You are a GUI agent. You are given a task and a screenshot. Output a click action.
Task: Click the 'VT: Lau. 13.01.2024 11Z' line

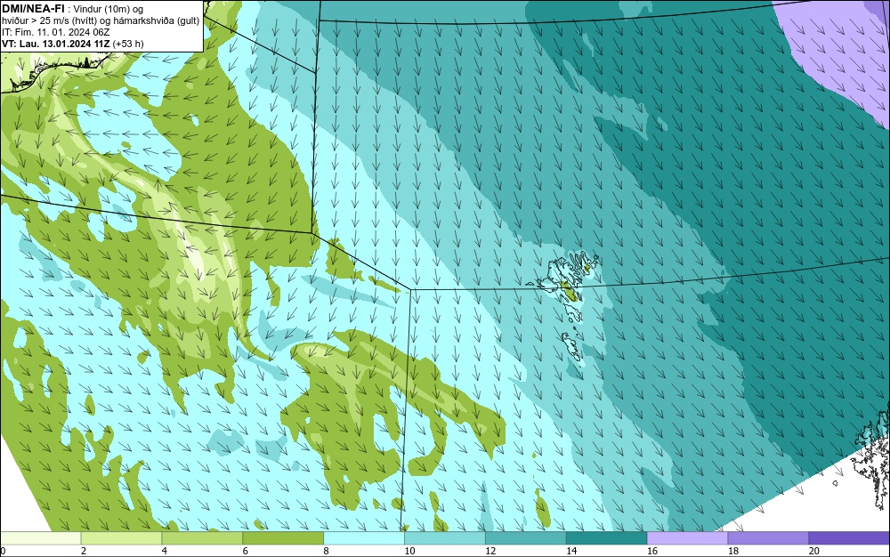point(55,44)
